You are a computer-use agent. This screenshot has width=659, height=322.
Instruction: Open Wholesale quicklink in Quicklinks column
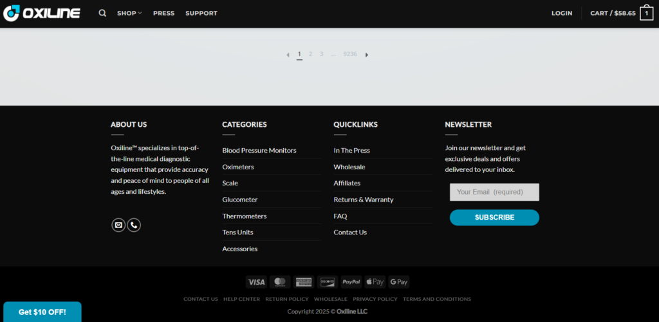(x=349, y=167)
